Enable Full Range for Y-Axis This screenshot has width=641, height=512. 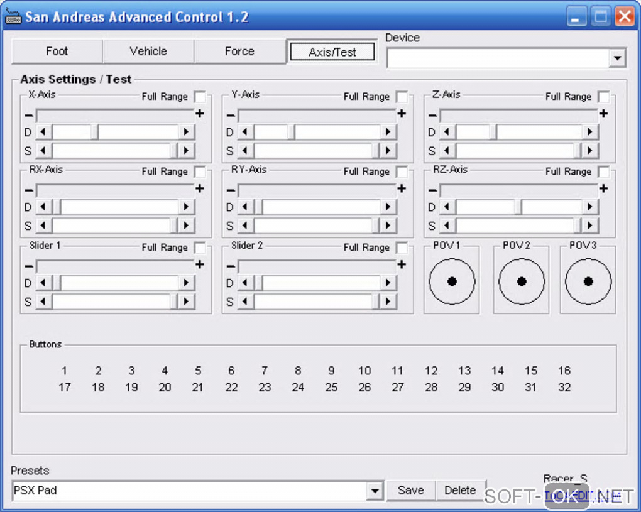pyautogui.click(x=402, y=97)
